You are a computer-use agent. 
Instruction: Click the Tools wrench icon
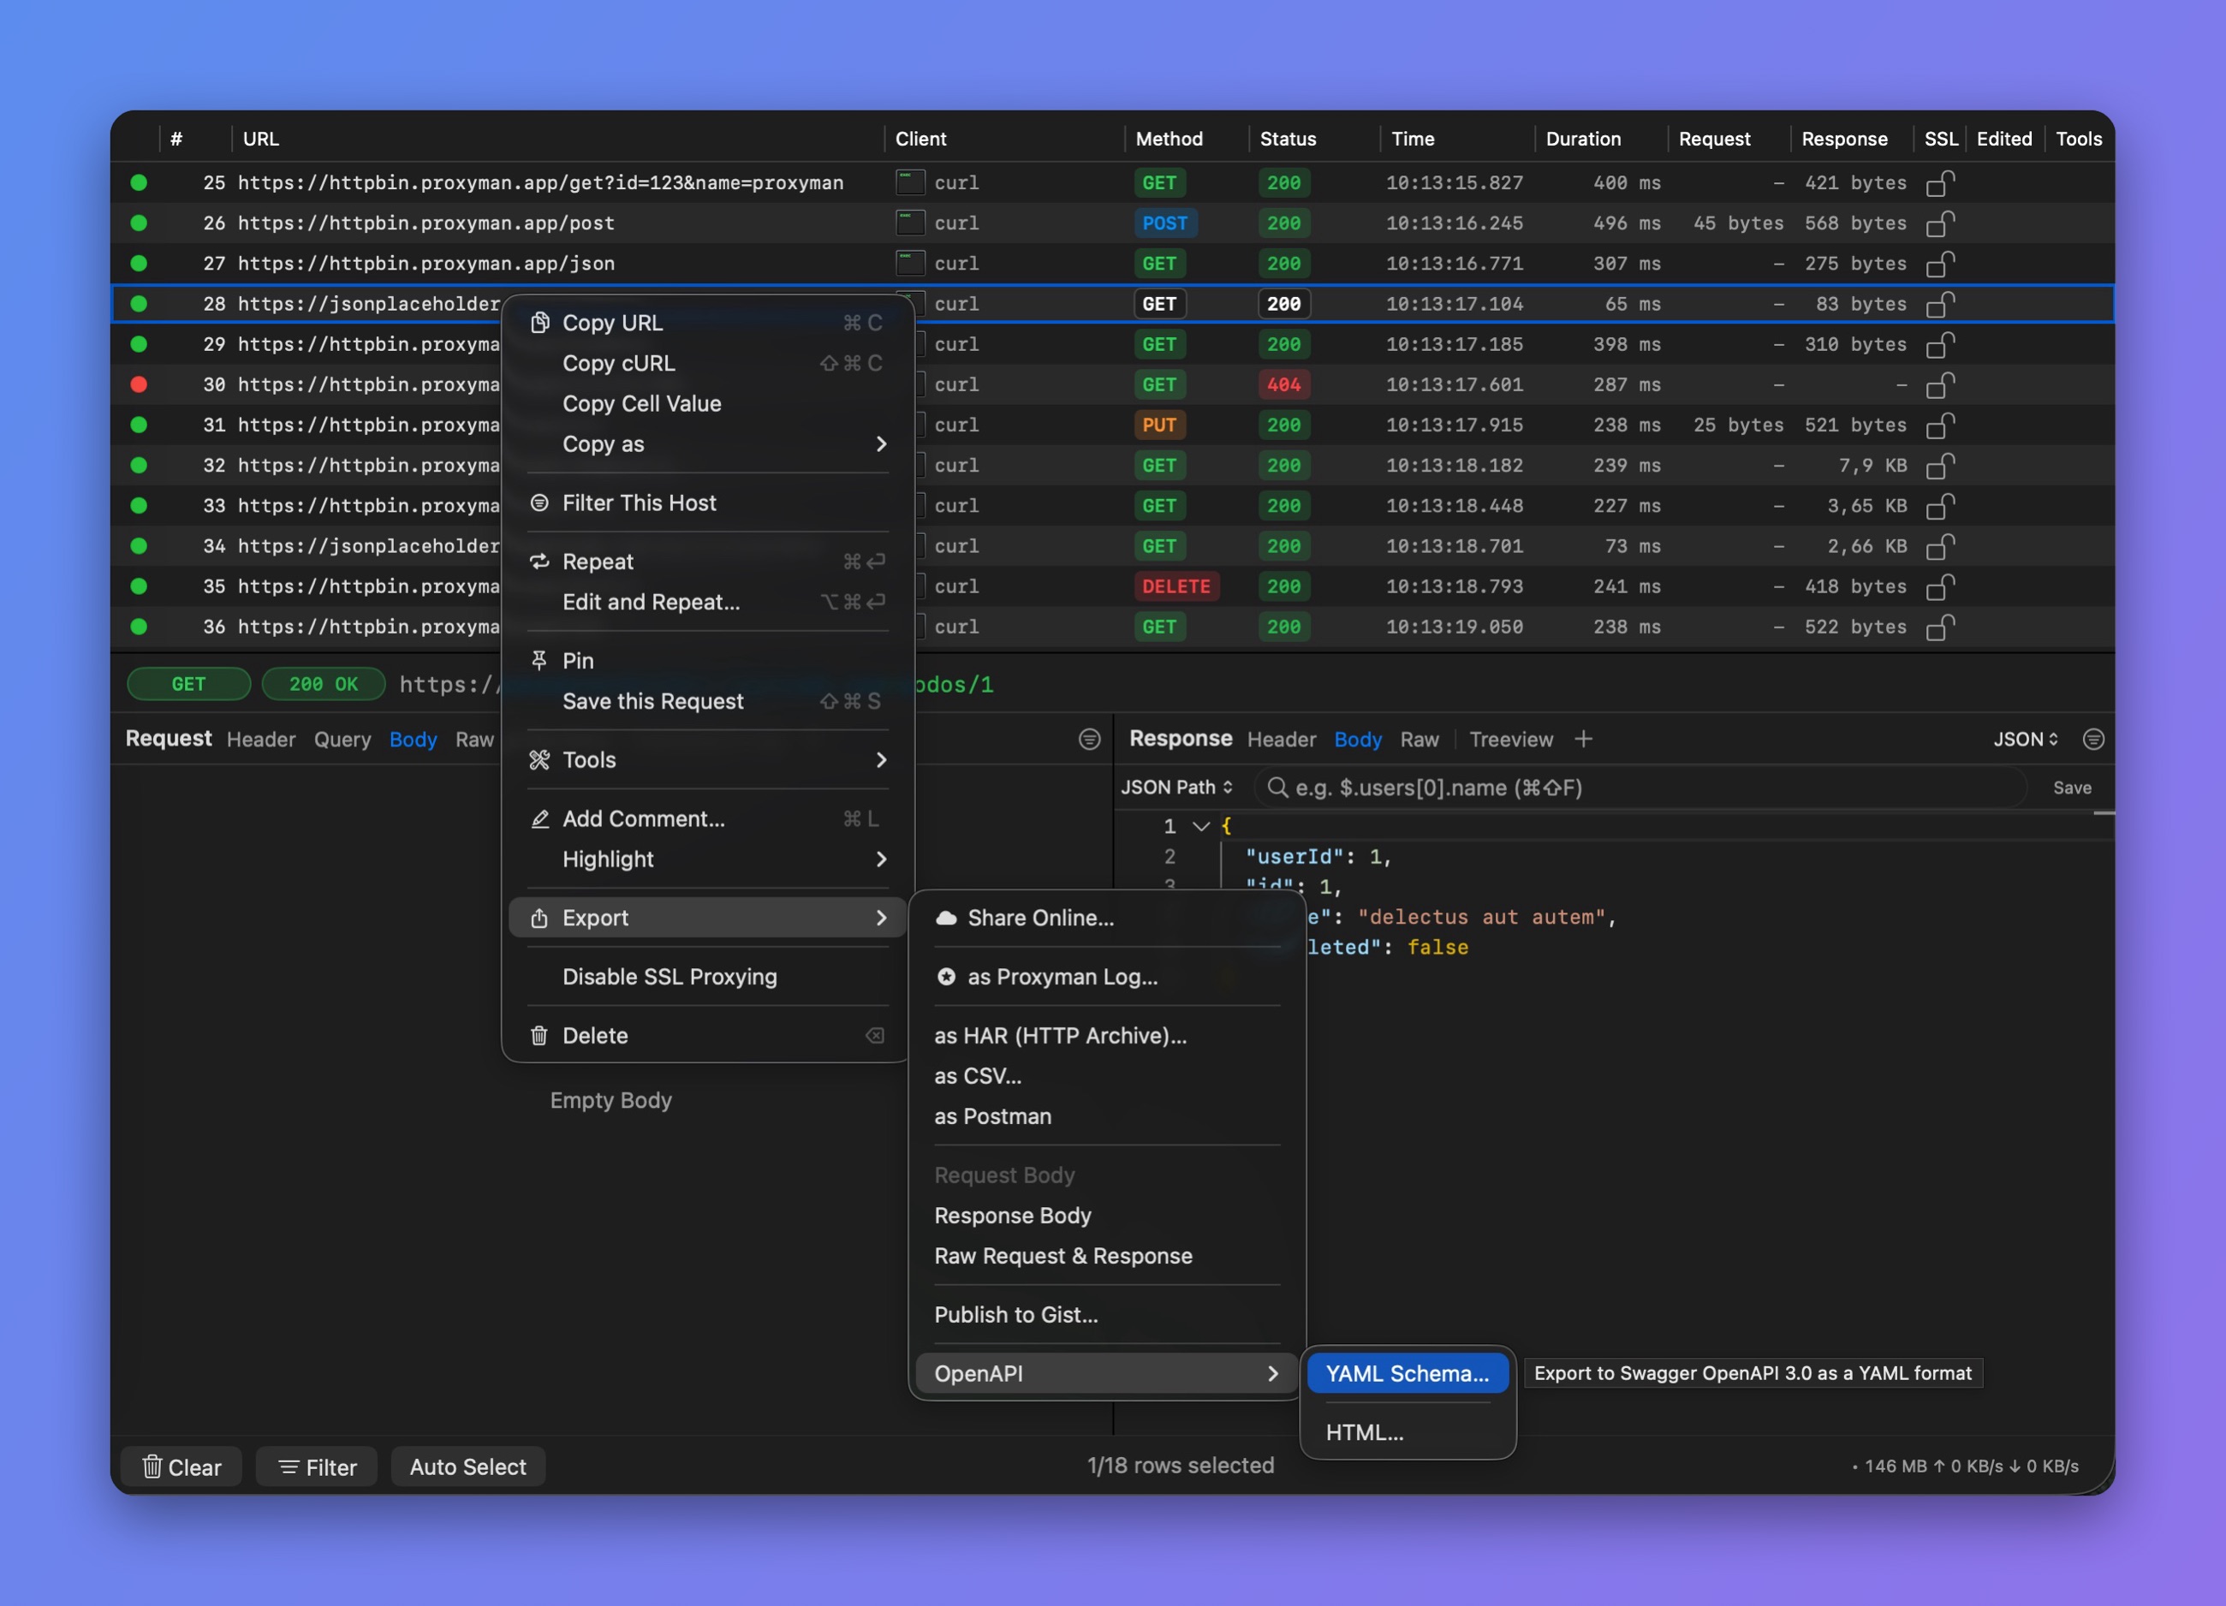point(539,760)
